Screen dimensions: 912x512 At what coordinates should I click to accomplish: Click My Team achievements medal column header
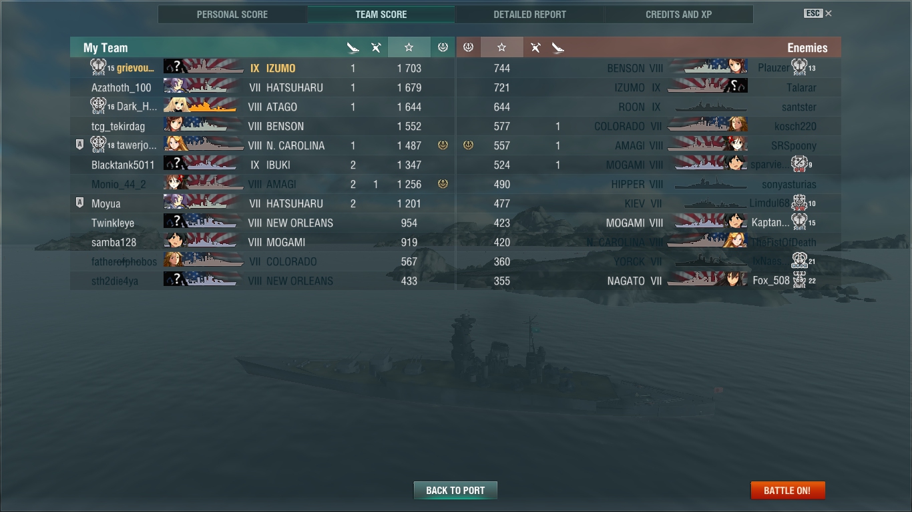(x=443, y=47)
